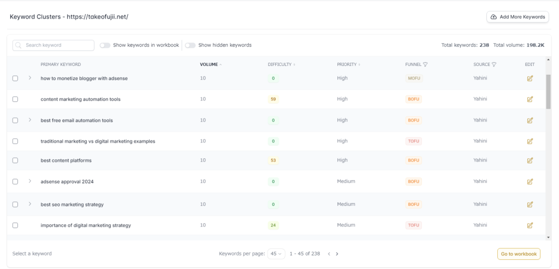Click keyword 'adsense approval 2024'

[x=67, y=181]
